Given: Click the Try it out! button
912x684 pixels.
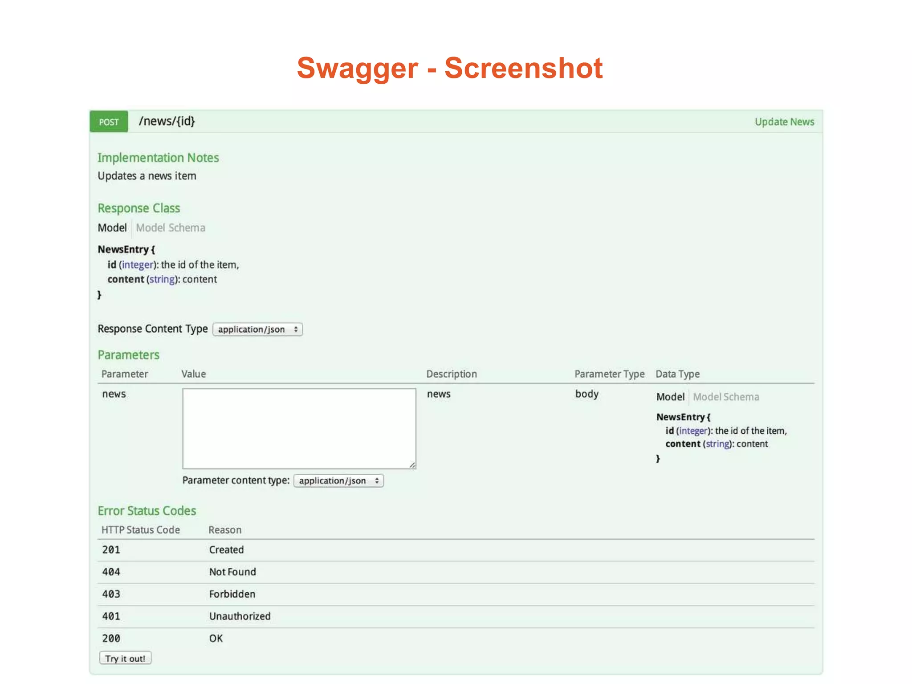Looking at the screenshot, I should tap(125, 658).
